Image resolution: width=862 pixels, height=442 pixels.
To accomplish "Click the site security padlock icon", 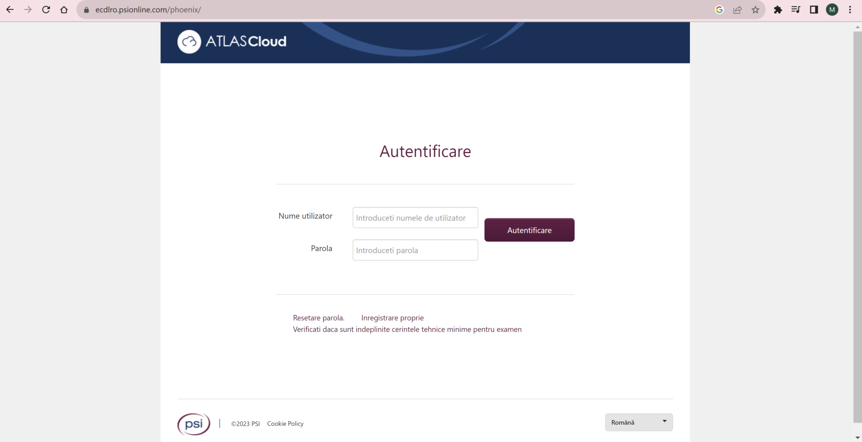I will pos(85,9).
